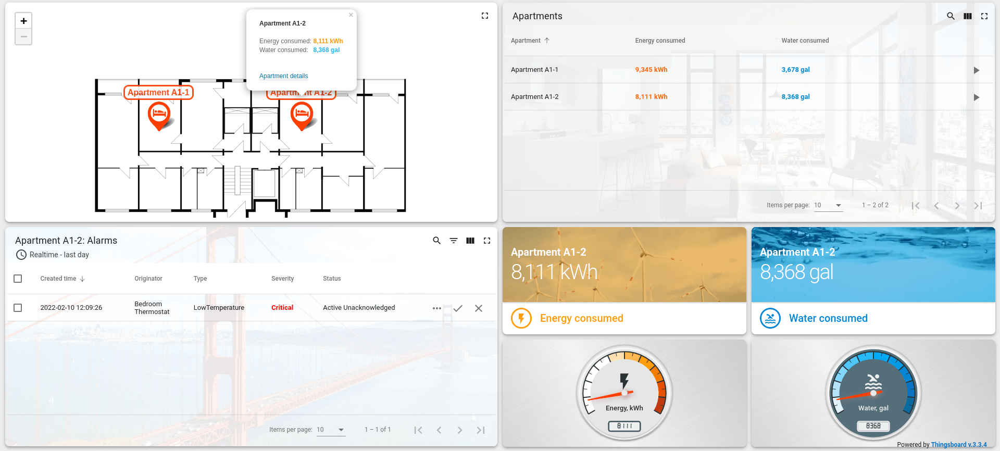Open Apartments items per page dropdown

point(828,205)
